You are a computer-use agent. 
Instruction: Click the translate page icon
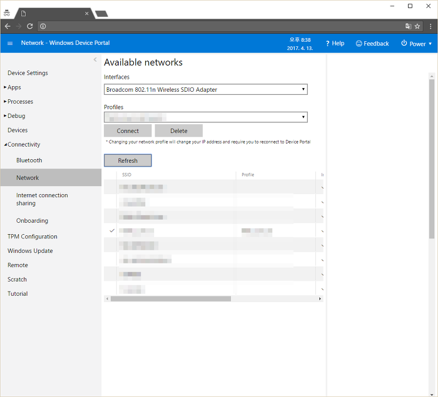click(408, 26)
